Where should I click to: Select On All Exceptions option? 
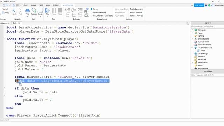[x=92, y=13]
